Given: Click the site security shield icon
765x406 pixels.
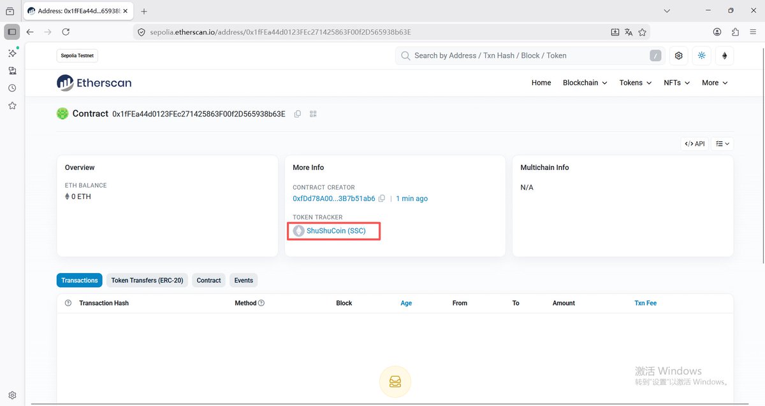Looking at the screenshot, I should pyautogui.click(x=142, y=32).
